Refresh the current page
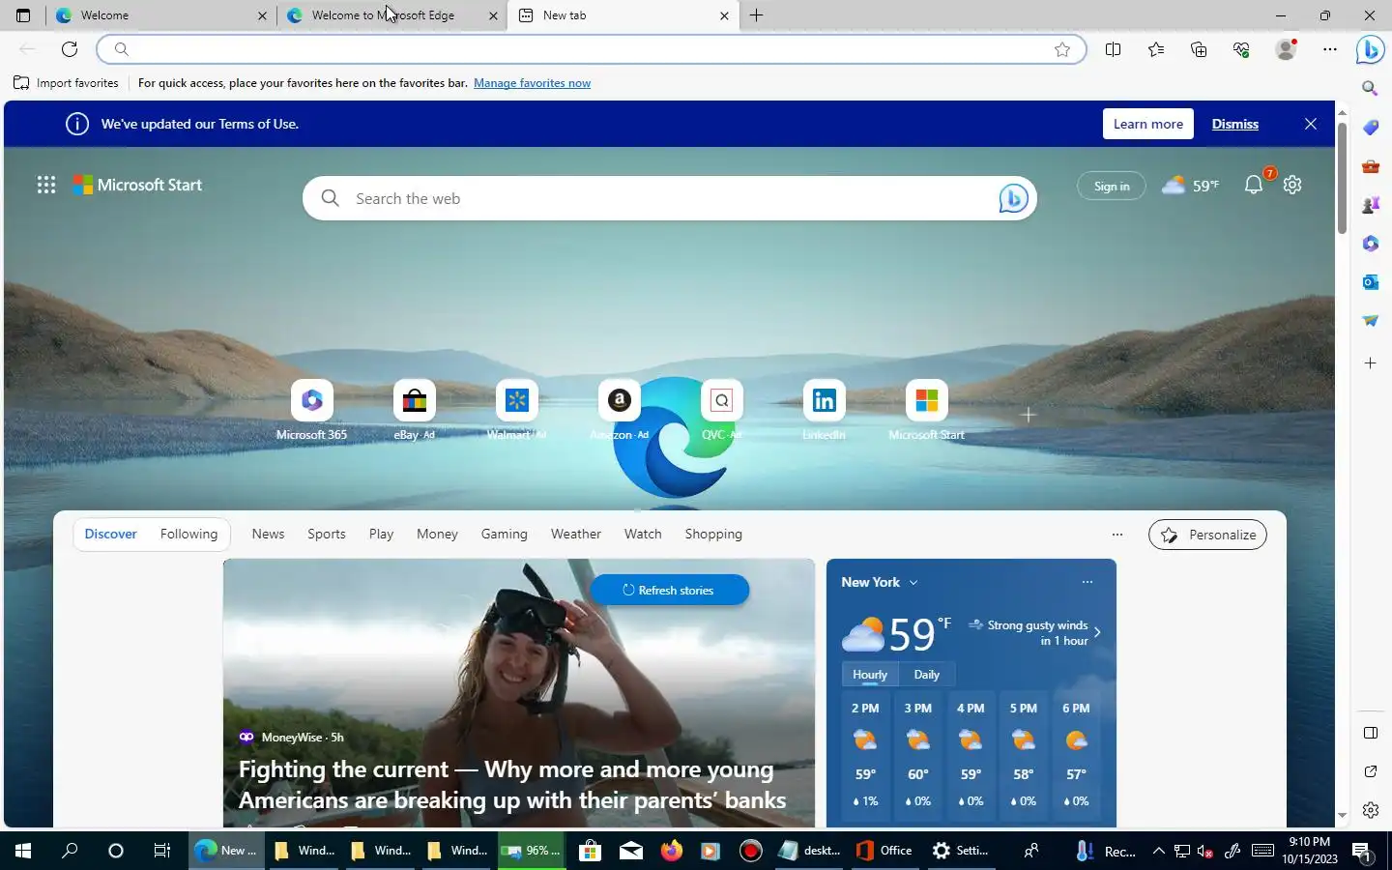The height and width of the screenshot is (870, 1392). point(70,49)
